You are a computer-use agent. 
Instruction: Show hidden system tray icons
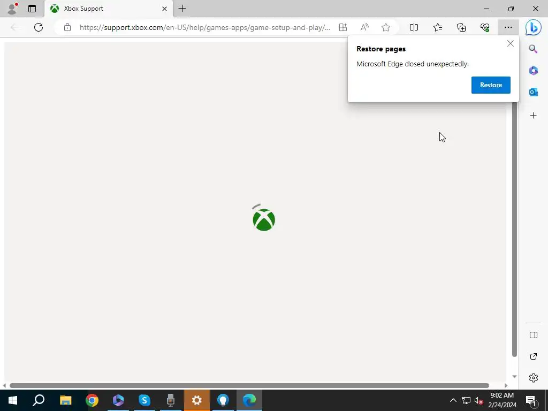point(453,400)
